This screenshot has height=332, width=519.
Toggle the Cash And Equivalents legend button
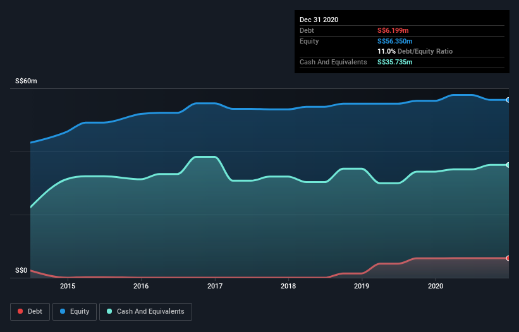tap(145, 311)
